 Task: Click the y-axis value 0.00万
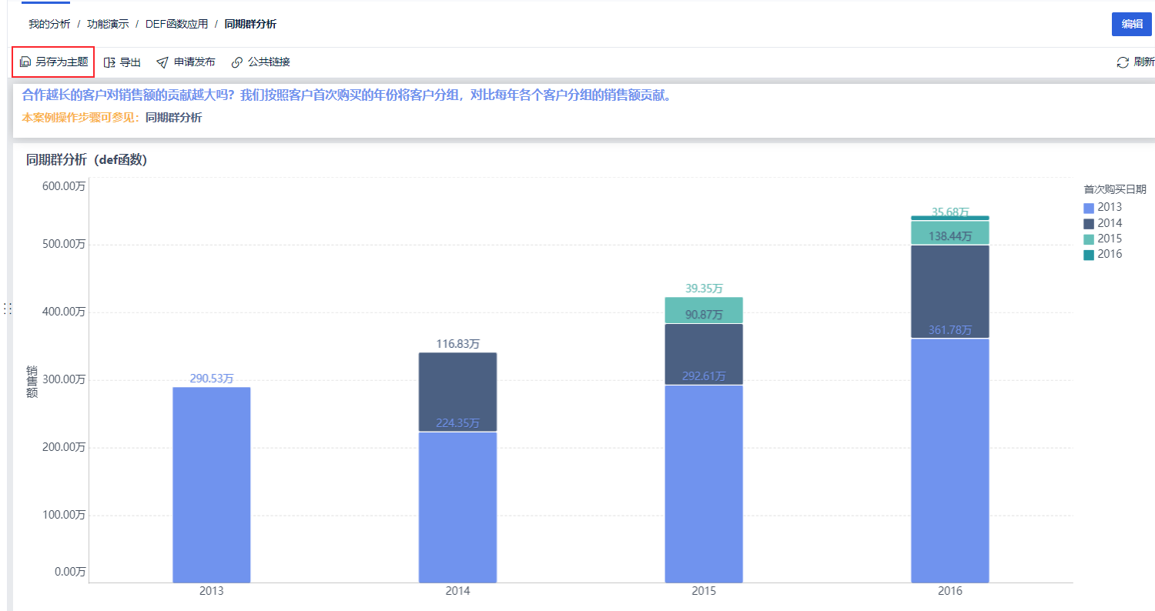click(x=69, y=572)
